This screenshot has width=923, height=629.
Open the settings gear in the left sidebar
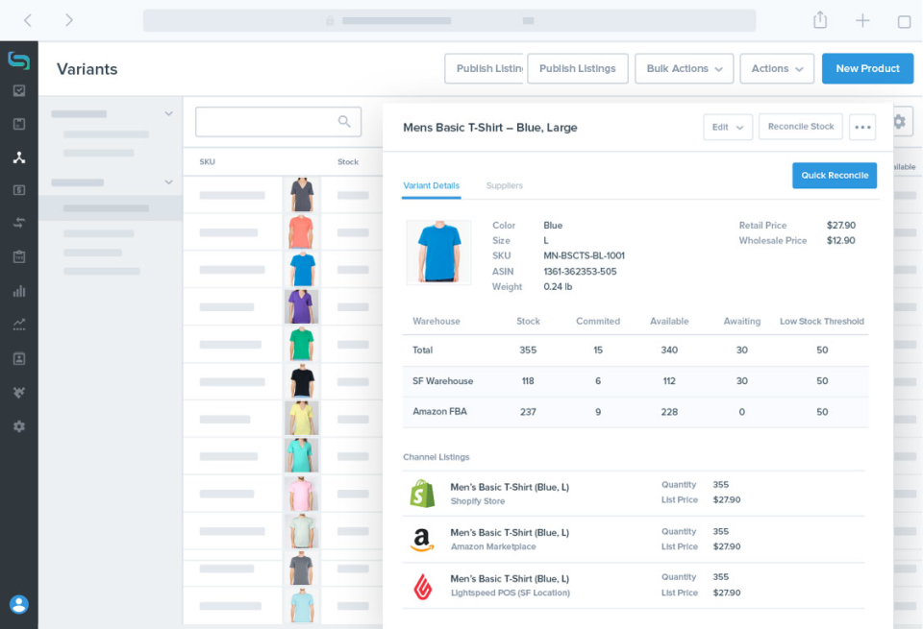19,425
